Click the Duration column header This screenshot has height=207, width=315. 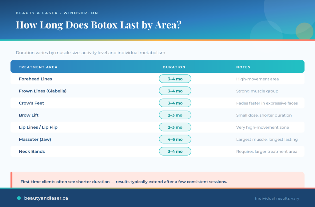[x=174, y=67]
